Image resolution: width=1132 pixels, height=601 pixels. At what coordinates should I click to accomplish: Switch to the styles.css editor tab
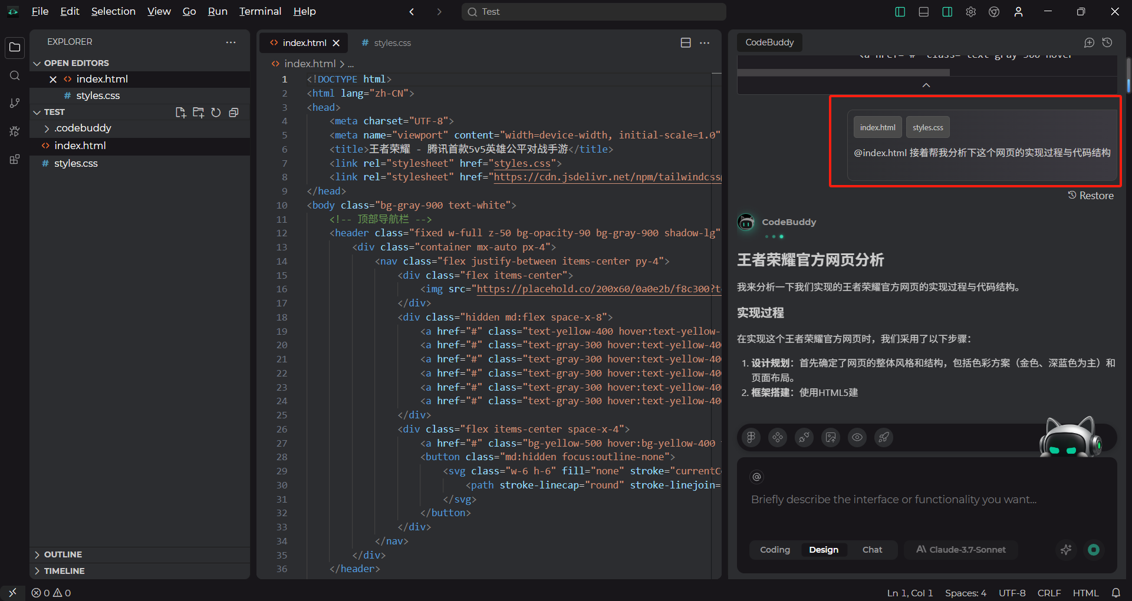386,42
